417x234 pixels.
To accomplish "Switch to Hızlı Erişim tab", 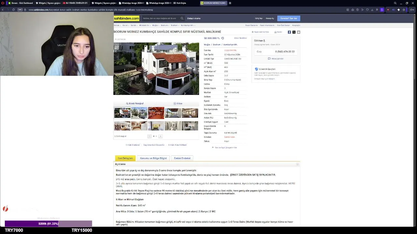I will [180, 3].
